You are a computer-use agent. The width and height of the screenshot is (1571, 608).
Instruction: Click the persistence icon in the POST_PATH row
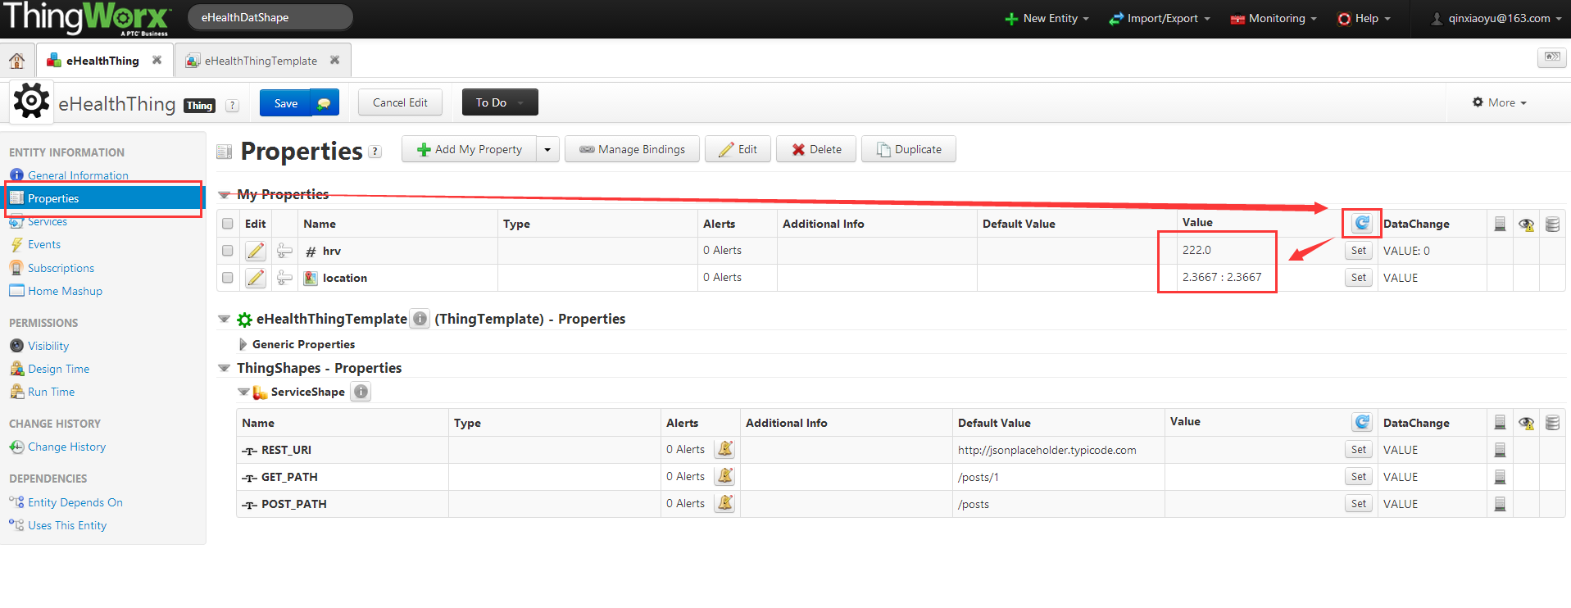(1500, 504)
